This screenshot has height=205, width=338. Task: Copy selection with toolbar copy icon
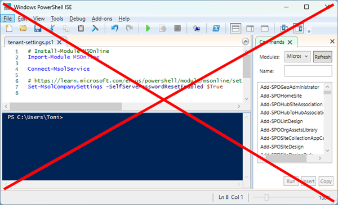click(66, 29)
